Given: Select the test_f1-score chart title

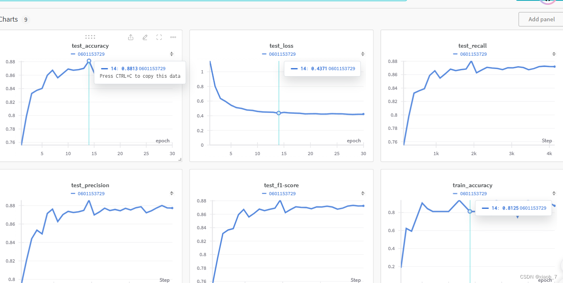Looking at the screenshot, I should click(281, 185).
